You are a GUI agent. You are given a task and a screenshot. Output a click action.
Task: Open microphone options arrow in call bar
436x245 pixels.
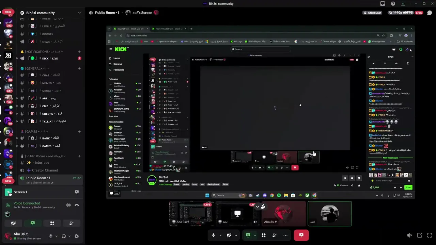[220, 235]
